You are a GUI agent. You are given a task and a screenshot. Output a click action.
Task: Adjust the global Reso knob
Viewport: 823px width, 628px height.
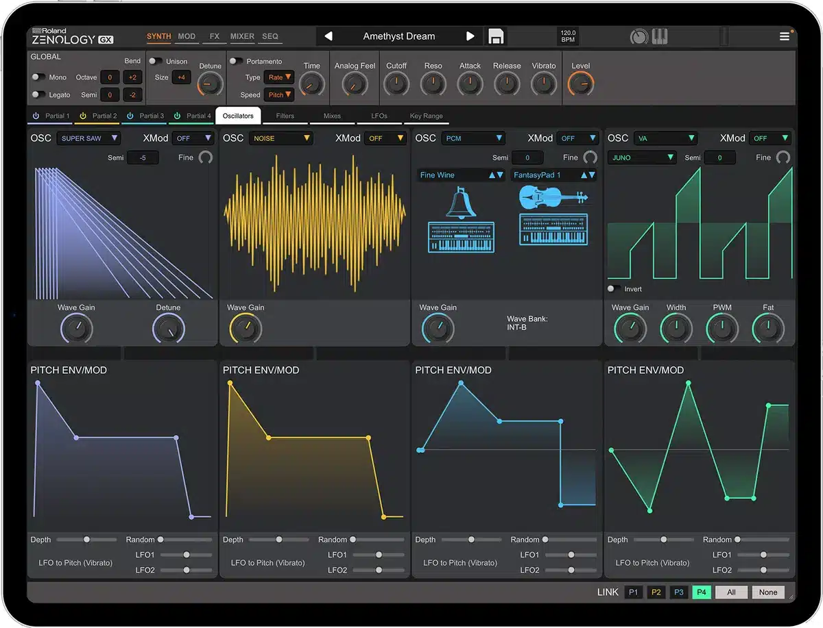(433, 84)
